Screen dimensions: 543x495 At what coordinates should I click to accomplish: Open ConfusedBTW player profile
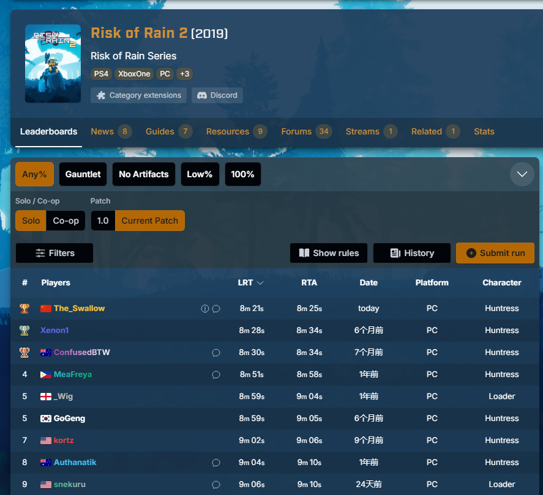coord(82,353)
